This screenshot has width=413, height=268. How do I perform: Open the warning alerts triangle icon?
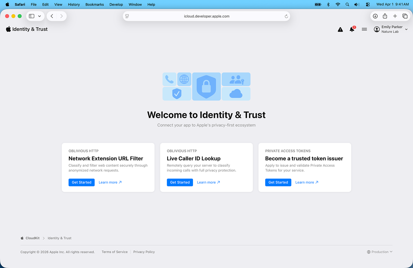pyautogui.click(x=340, y=29)
